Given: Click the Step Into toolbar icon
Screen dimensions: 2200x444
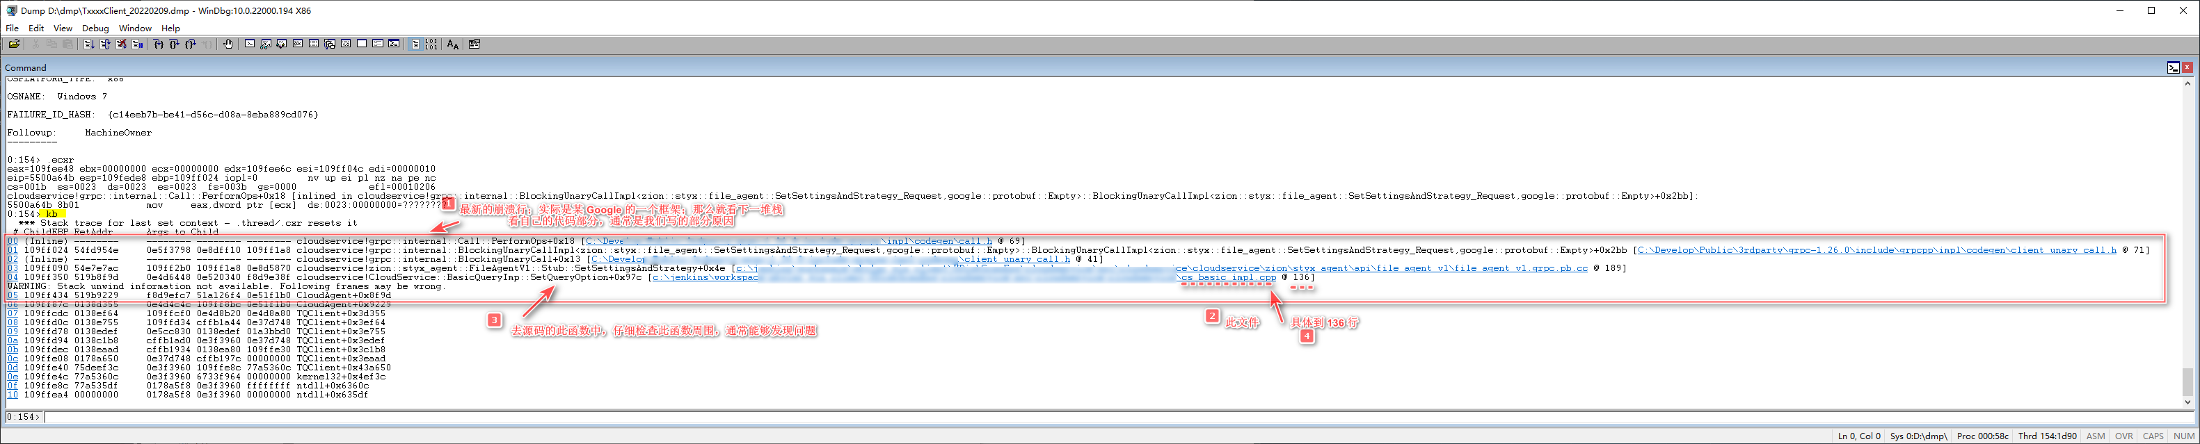Looking at the screenshot, I should [159, 44].
